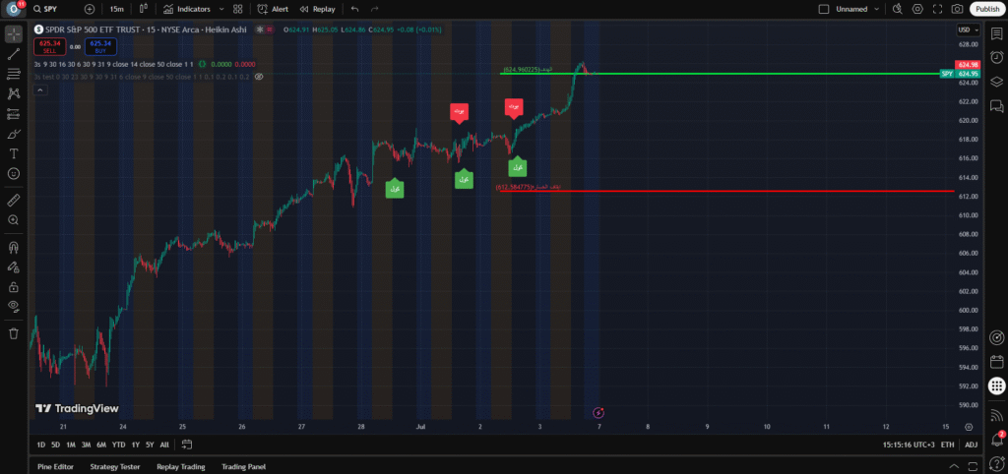Open the help center question icon
1008x474 pixels.
996,463
